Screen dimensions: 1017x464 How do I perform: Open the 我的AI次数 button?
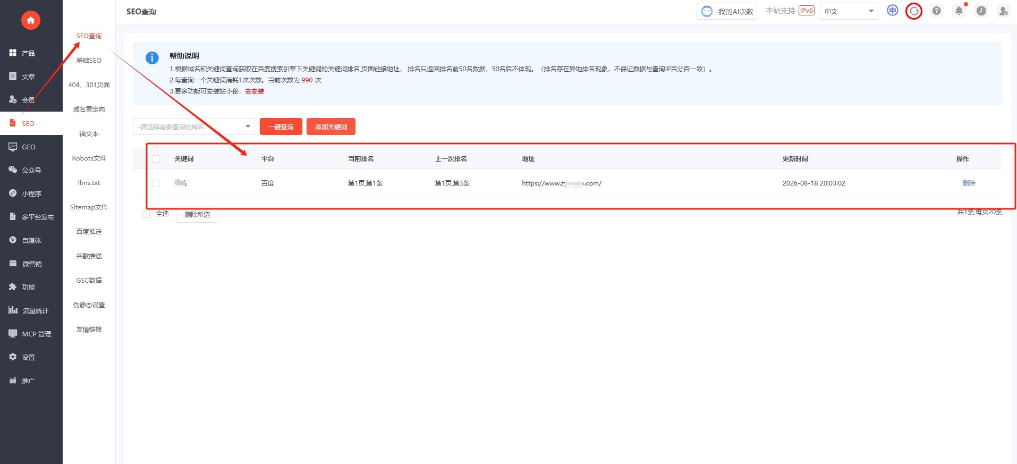727,11
